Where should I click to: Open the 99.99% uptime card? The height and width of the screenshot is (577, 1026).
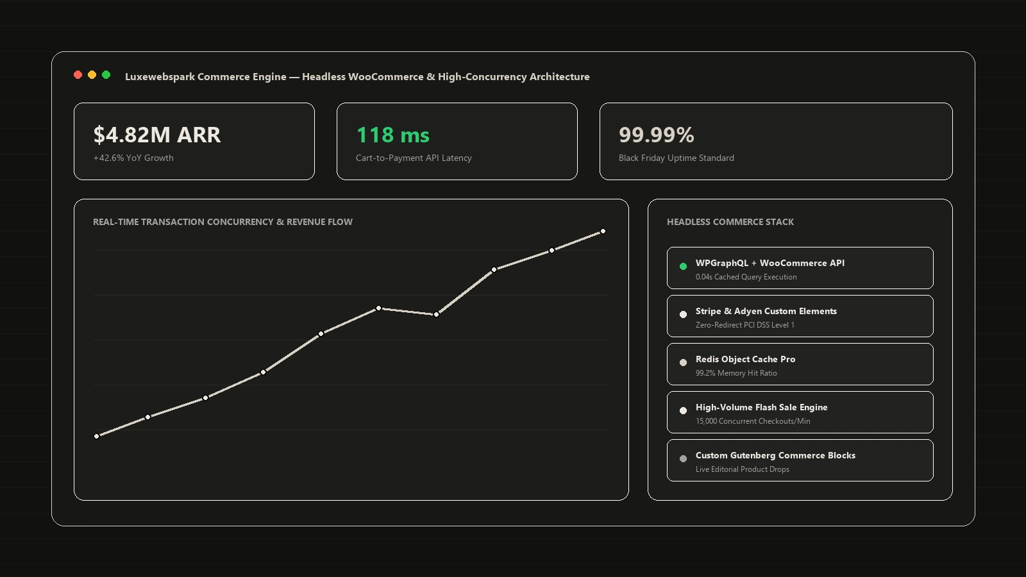[776, 141]
